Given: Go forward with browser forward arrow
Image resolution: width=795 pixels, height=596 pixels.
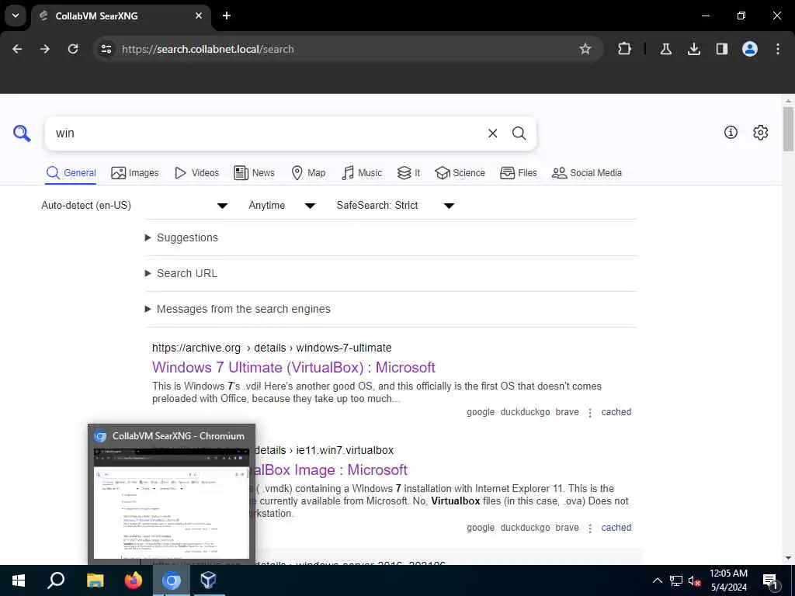Looking at the screenshot, I should click(x=45, y=49).
